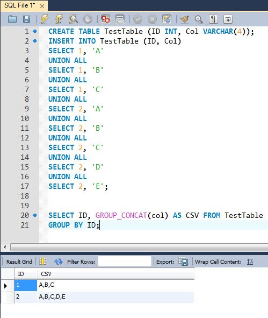Execute statement under cursor lightning icon

click(59, 19)
